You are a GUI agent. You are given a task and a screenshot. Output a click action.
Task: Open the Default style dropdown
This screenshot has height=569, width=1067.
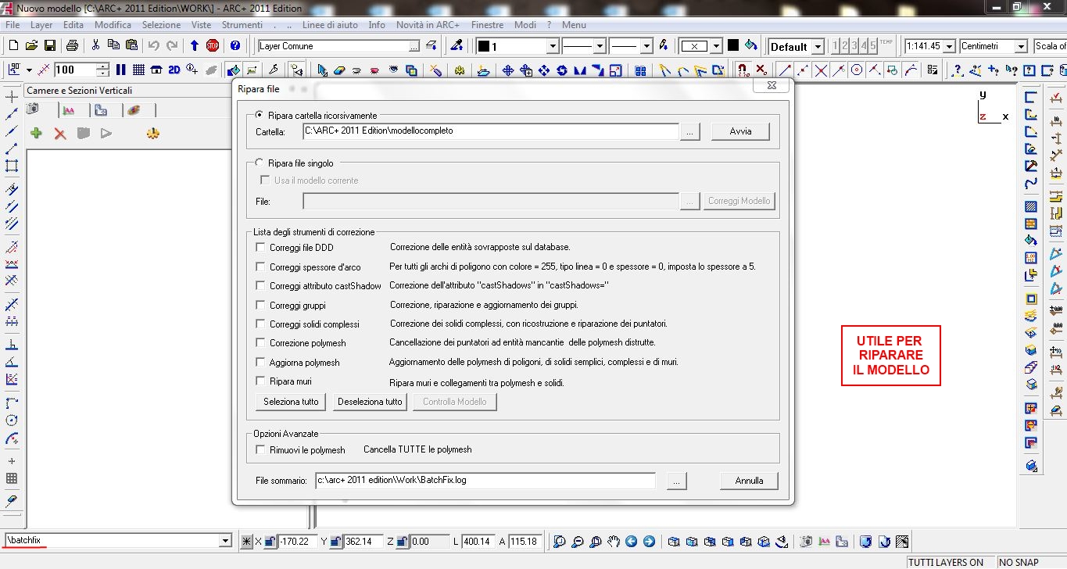coord(816,46)
